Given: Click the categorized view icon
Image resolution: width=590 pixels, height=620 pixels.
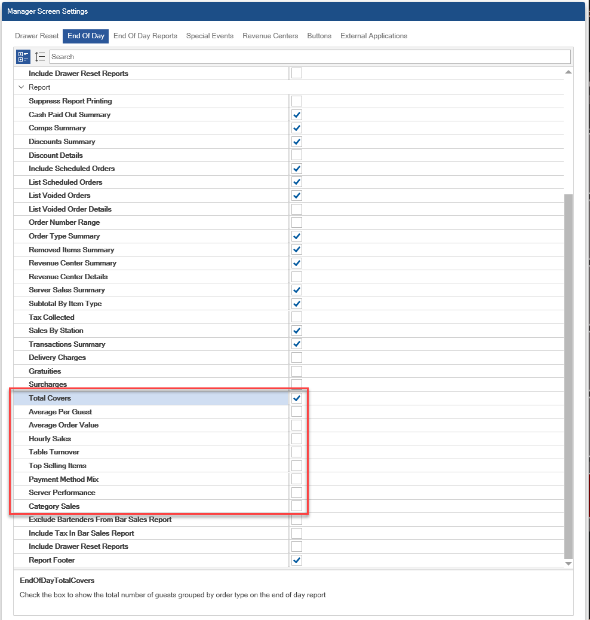Looking at the screenshot, I should tap(23, 57).
